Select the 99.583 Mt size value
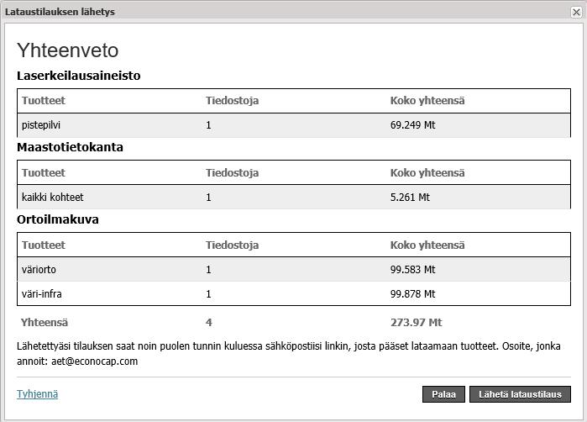The image size is (587, 422). pos(412,270)
